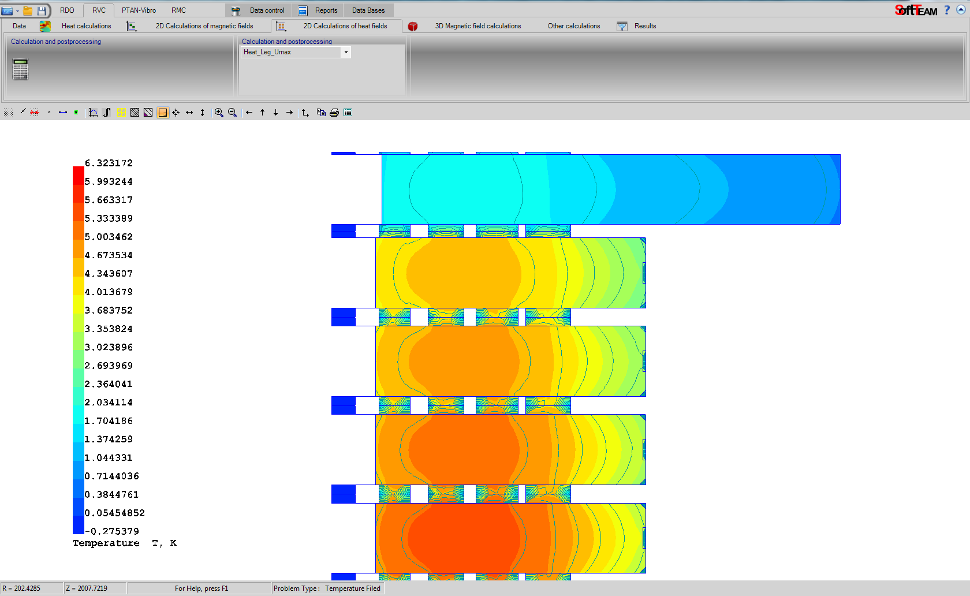Viewport: 970px width, 596px height.
Task: Click the red dashed arrows tool
Action: coord(35,113)
